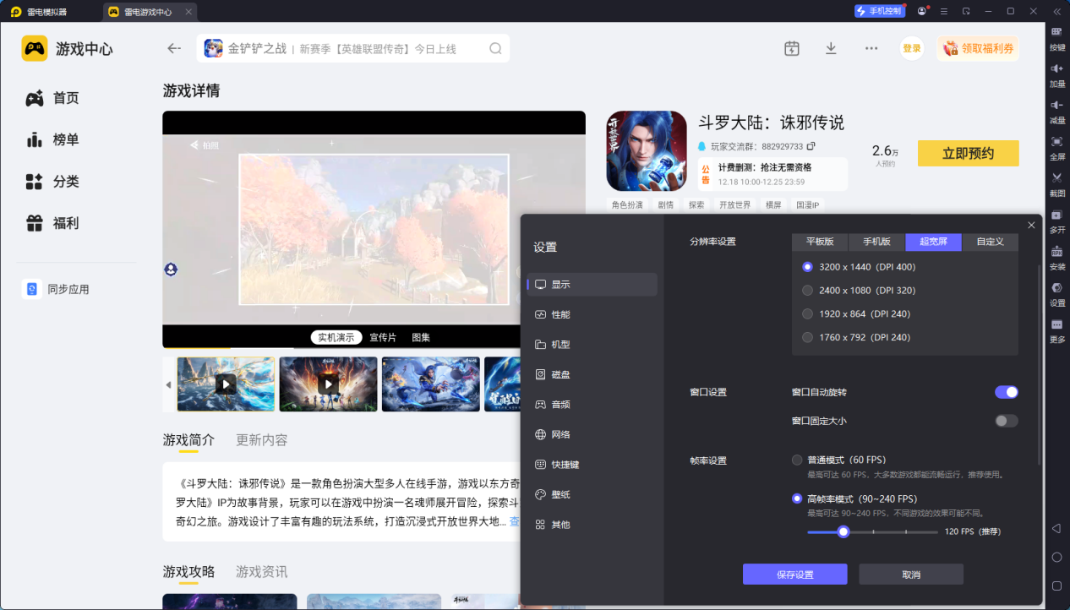Click the download icon in top bar
The image size is (1070, 610).
click(831, 48)
